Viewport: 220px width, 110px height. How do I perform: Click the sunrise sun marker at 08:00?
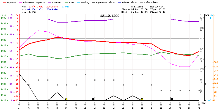(66, 99)
